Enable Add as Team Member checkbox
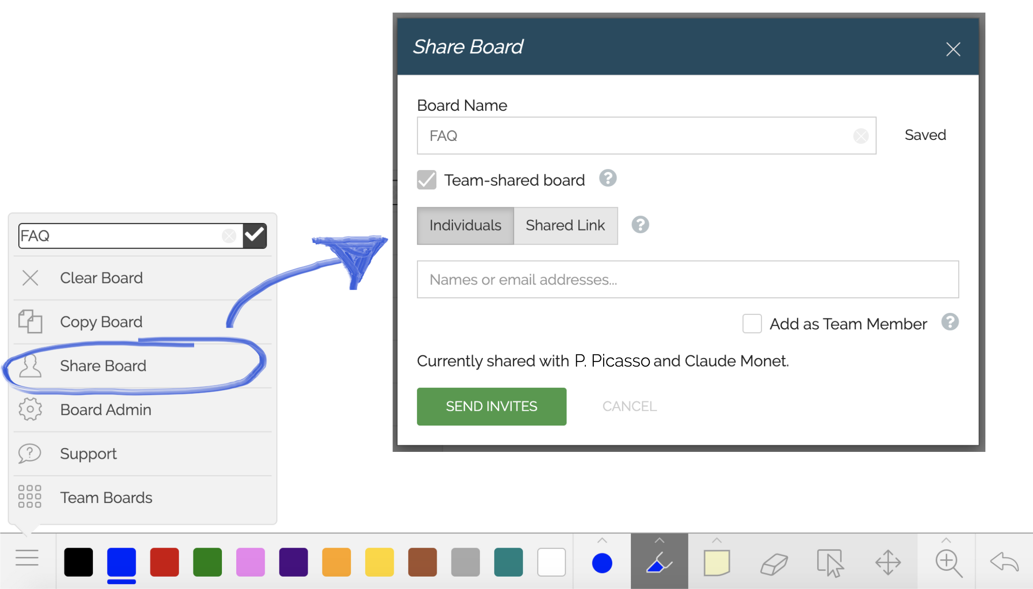The image size is (1033, 589). (x=752, y=324)
